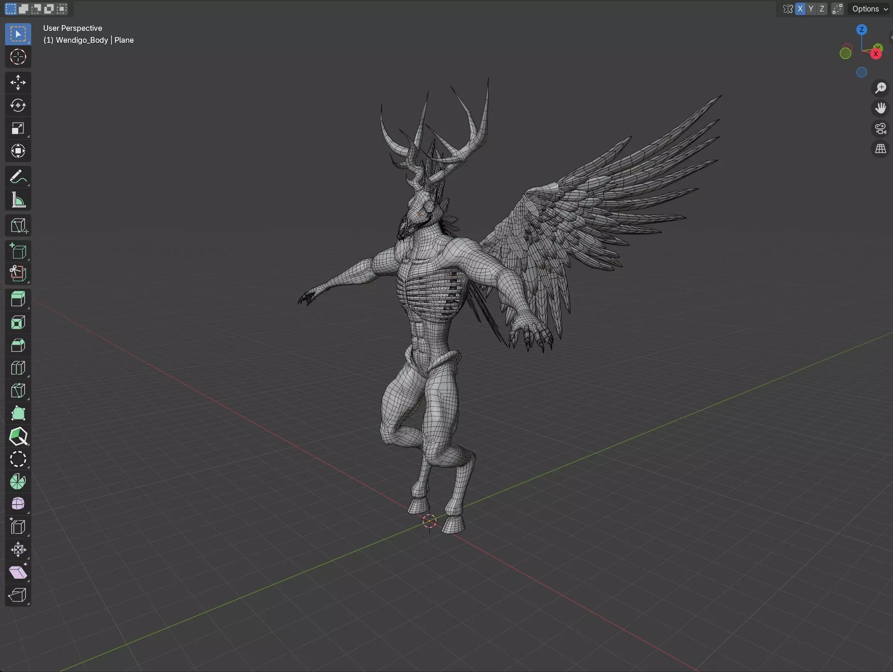
Task: Choose the Move tool
Action: pyautogui.click(x=18, y=83)
